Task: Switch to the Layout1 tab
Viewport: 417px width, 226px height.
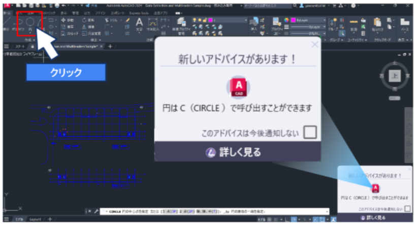Action: [x=35, y=219]
